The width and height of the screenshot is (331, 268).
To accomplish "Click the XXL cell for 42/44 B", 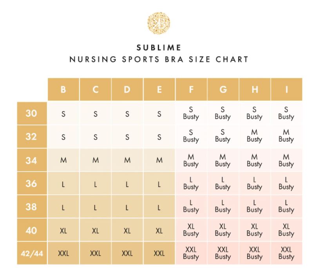I will [63, 253].
